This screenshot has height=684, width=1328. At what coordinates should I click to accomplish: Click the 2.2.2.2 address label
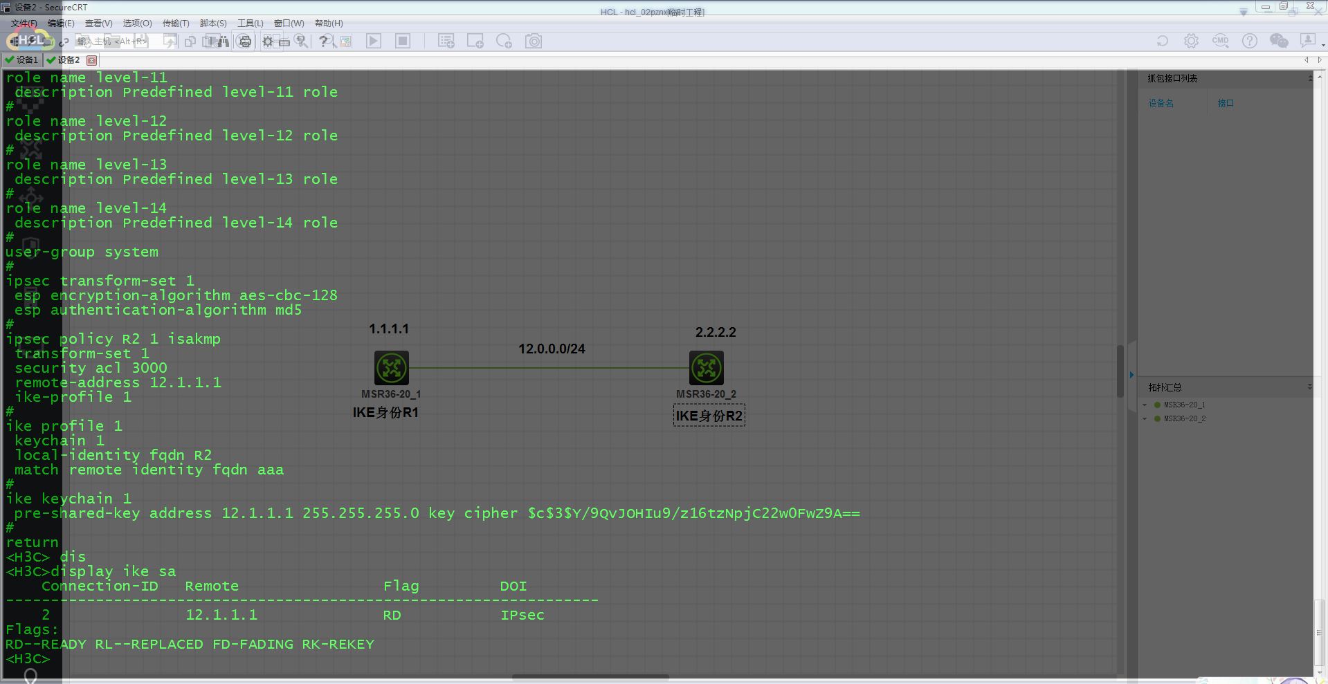716,333
